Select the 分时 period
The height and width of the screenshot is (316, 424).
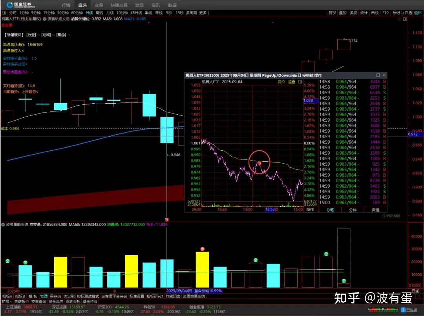click(x=13, y=13)
